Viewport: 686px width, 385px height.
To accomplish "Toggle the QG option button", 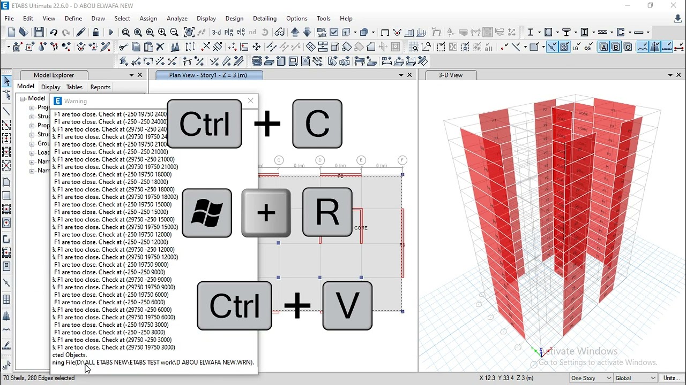I will pyautogui.click(x=588, y=47).
